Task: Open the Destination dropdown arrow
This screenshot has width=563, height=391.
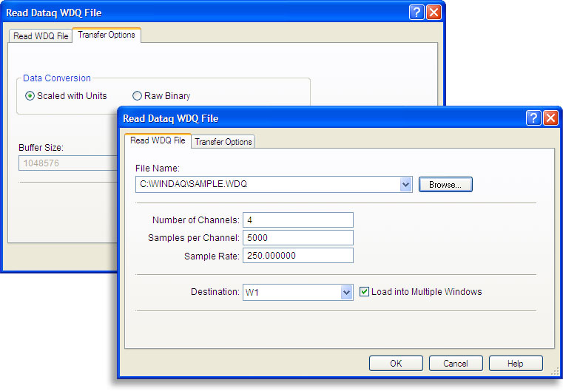Action: (x=346, y=293)
